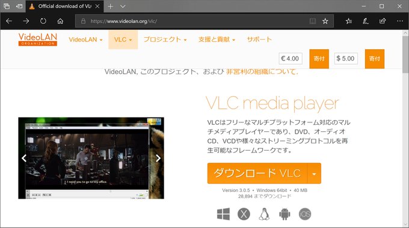Expand the 支援と貢献 menu
The image size is (409, 228).
[217, 40]
